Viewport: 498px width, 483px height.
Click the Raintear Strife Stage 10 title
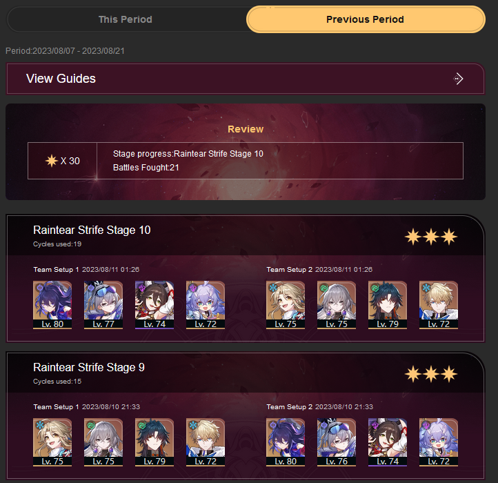pyautogui.click(x=92, y=230)
